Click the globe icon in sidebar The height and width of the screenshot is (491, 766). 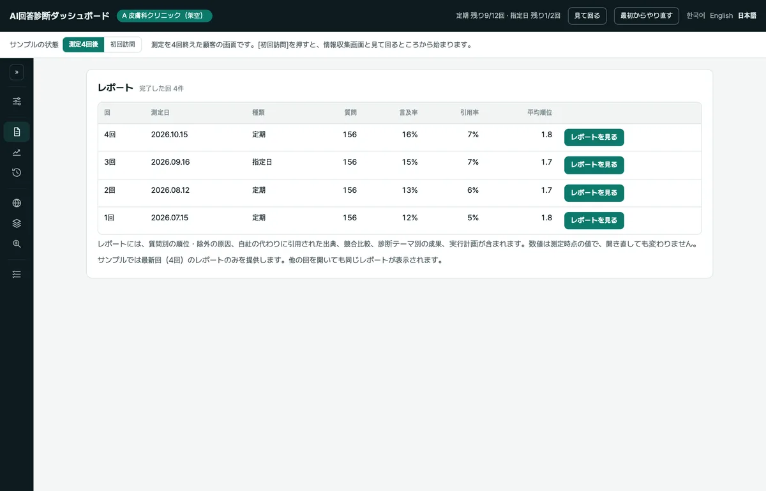tap(17, 204)
